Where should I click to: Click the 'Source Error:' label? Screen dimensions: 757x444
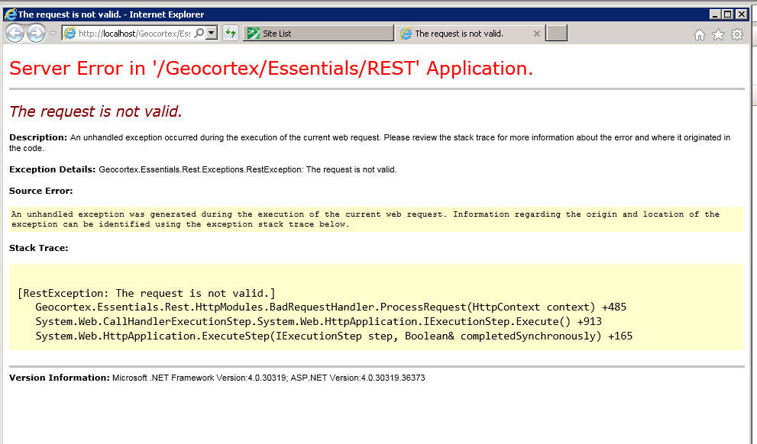point(41,191)
